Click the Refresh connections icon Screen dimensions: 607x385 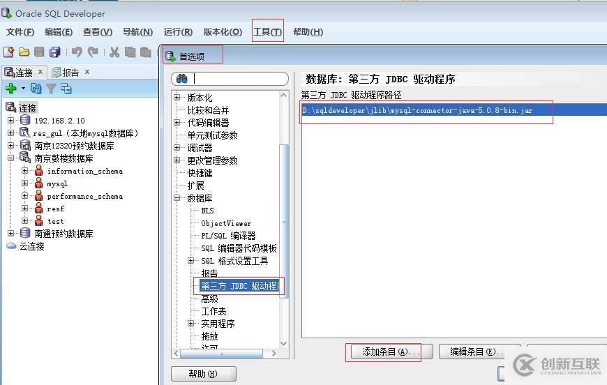[36, 89]
